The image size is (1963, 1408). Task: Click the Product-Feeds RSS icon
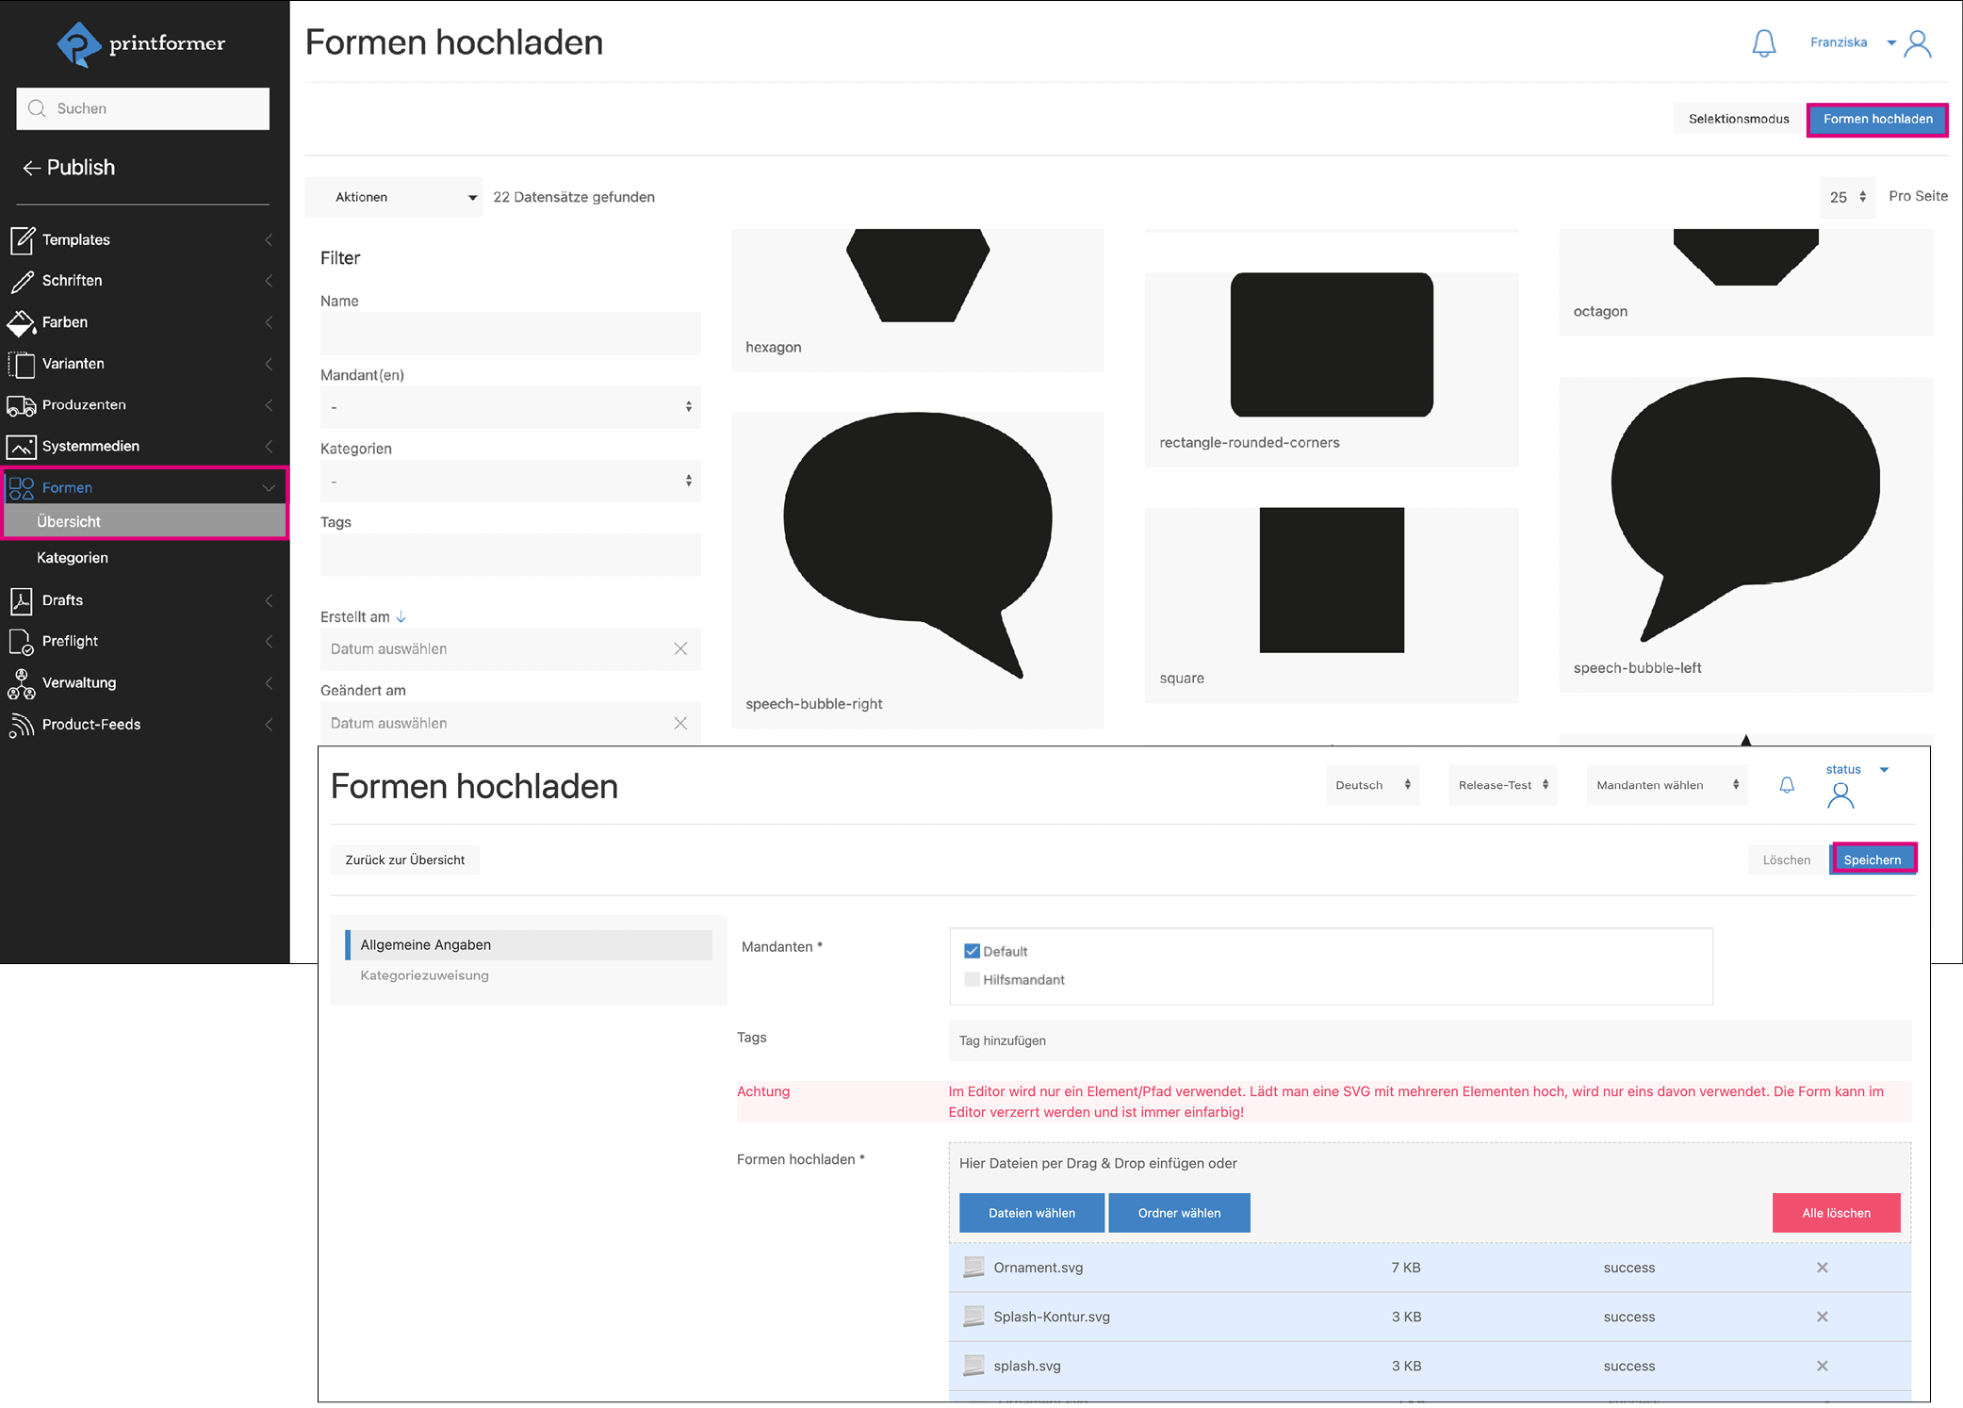[21, 725]
